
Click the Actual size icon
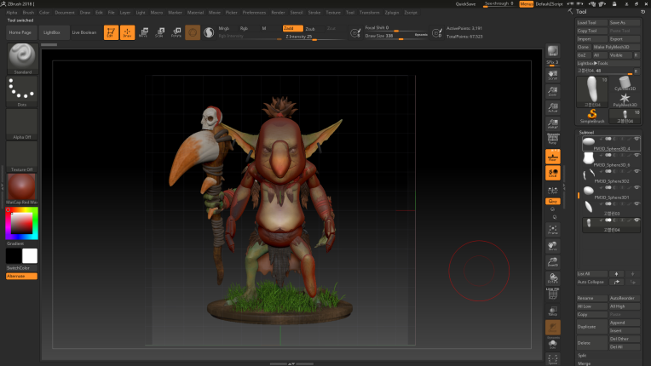[x=553, y=107]
